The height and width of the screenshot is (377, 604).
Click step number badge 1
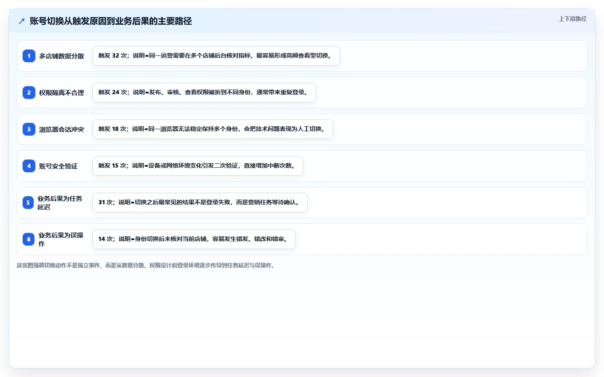tap(29, 56)
